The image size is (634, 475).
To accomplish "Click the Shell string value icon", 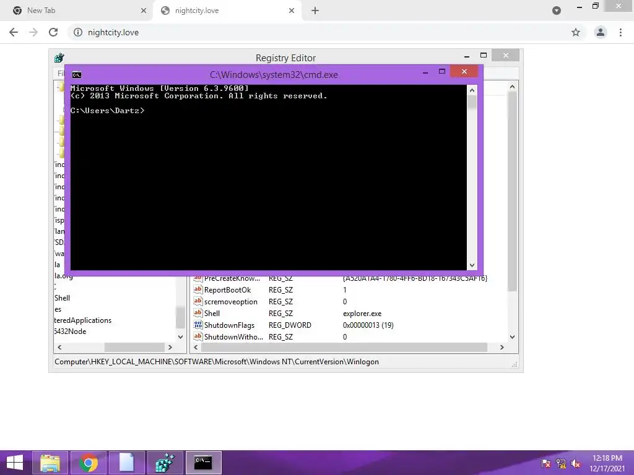I will click(198, 313).
